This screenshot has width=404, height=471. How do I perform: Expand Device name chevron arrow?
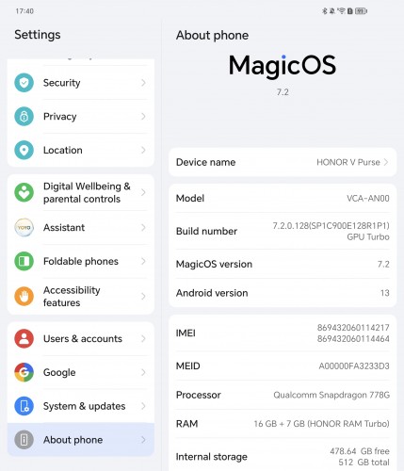[x=386, y=162]
